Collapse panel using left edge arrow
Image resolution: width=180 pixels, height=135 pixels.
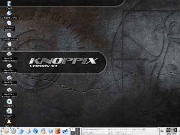tap(1, 131)
